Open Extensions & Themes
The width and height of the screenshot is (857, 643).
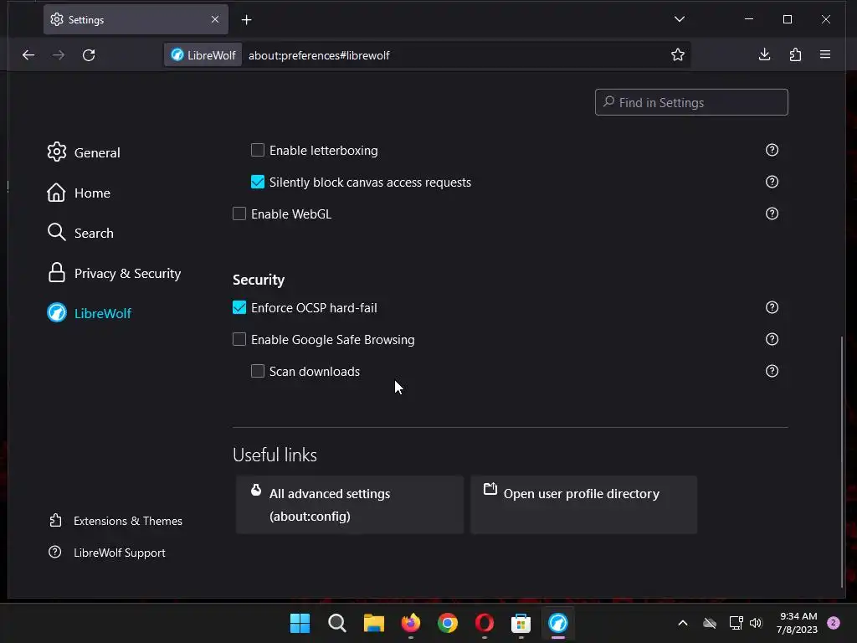[x=115, y=521]
